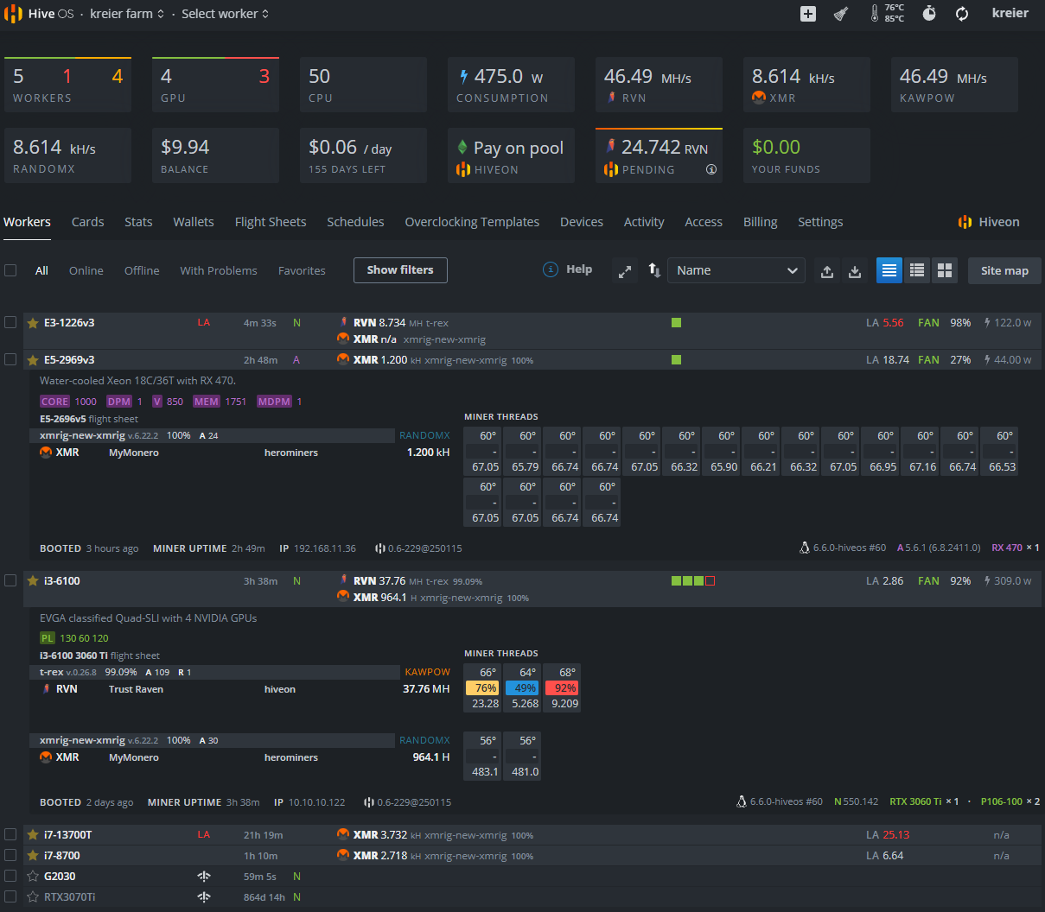Click the Show filters button

[399, 270]
